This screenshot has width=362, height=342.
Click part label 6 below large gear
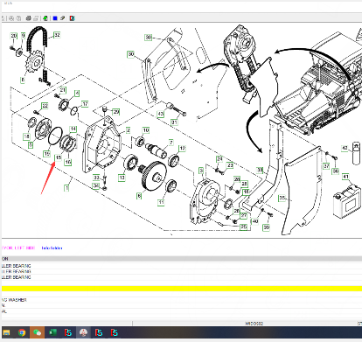pyautogui.click(x=139, y=196)
